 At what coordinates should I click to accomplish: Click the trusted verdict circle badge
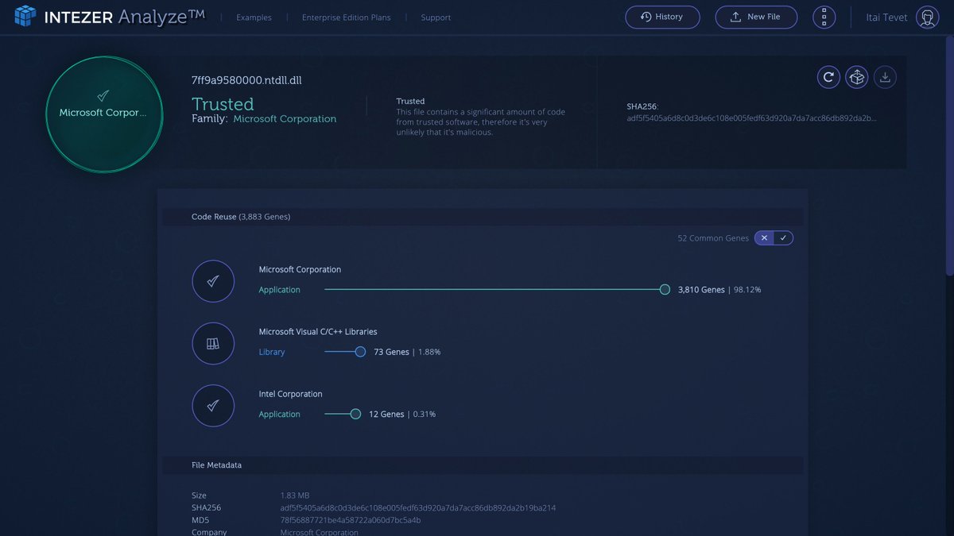104,113
